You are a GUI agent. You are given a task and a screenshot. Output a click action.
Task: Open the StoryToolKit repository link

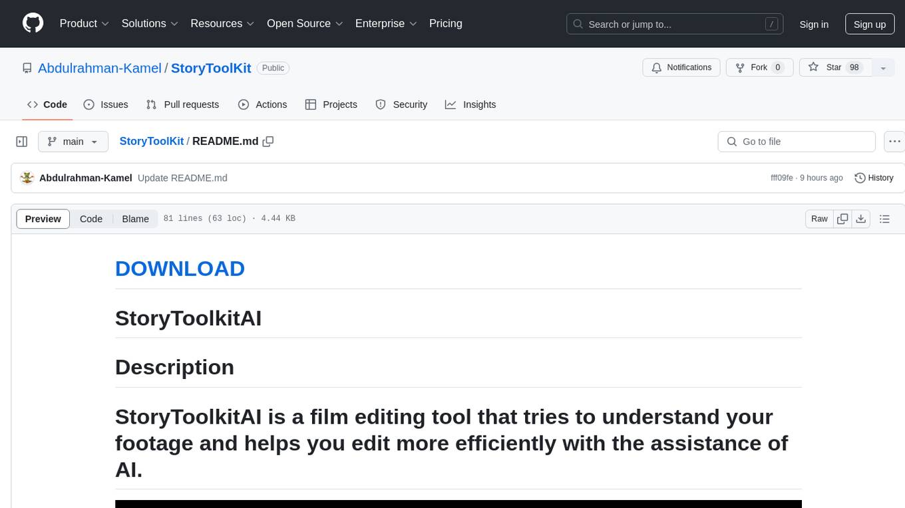(211, 68)
